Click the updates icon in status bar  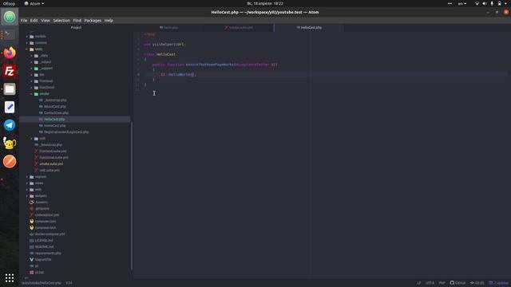tap(498, 283)
